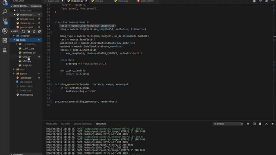Click the 'def __str__(self):' code line

[x=72, y=71]
